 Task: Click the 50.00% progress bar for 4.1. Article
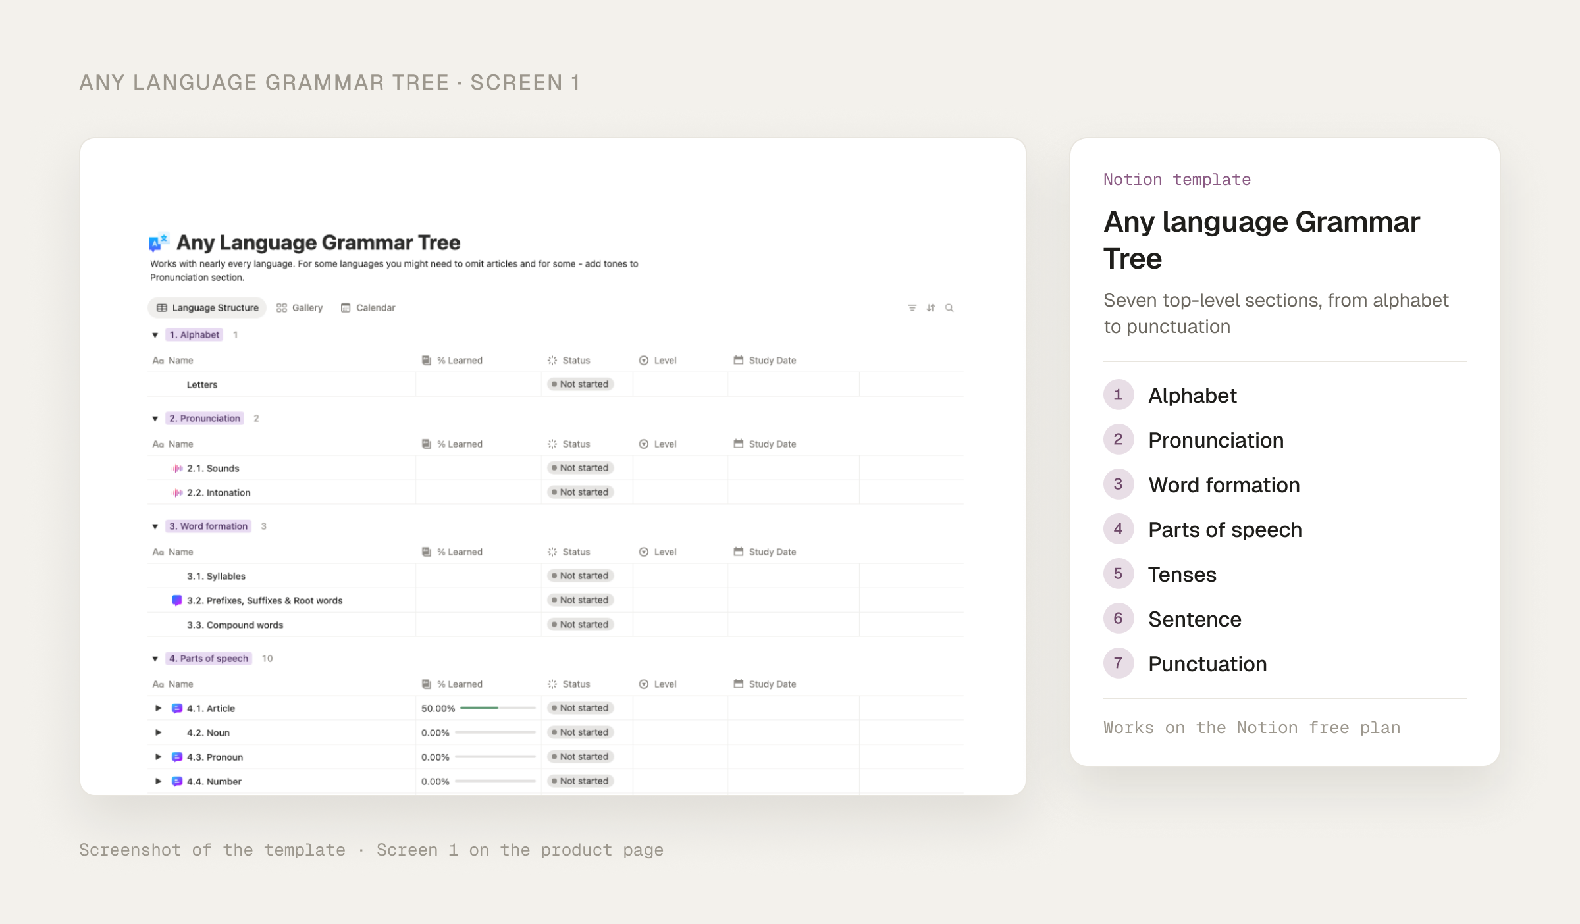point(498,708)
